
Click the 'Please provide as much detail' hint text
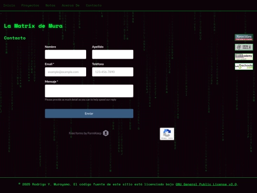click(80, 100)
